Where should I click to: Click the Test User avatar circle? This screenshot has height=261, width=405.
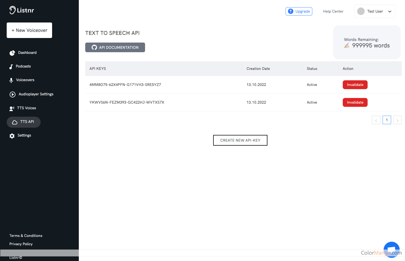(x=361, y=11)
